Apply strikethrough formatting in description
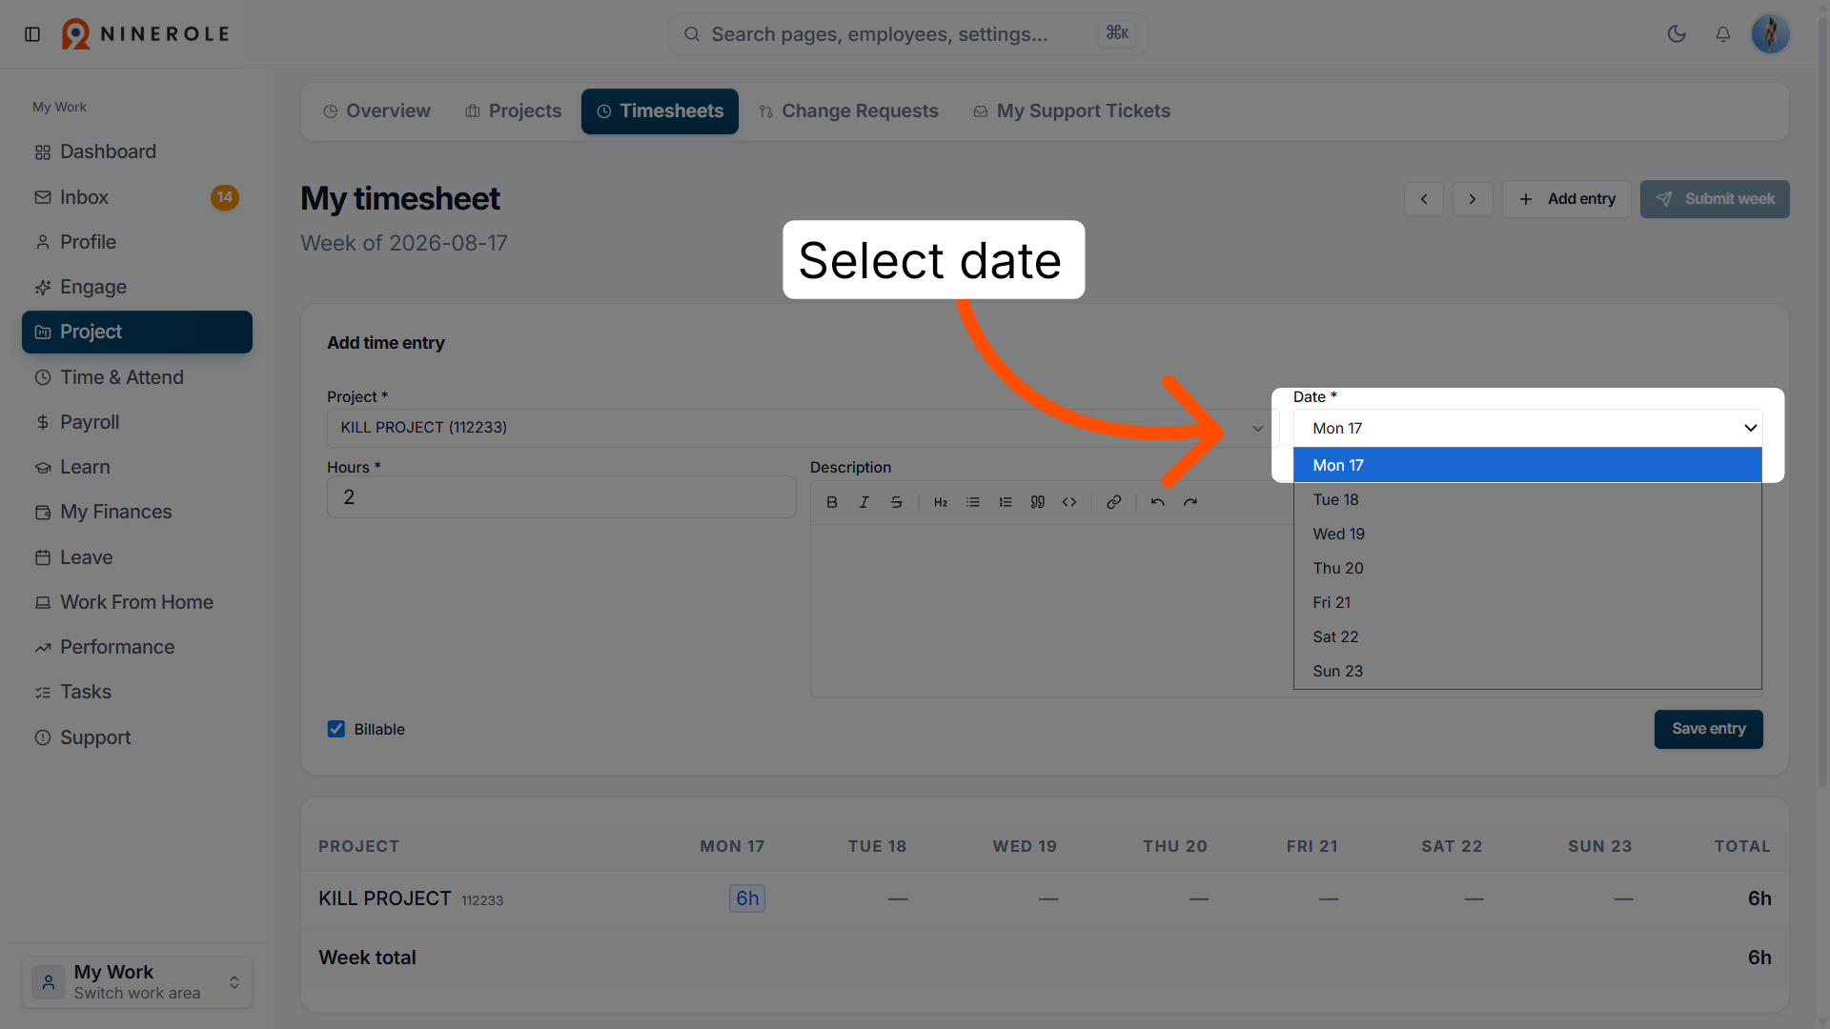1830x1029 pixels. tap(897, 502)
